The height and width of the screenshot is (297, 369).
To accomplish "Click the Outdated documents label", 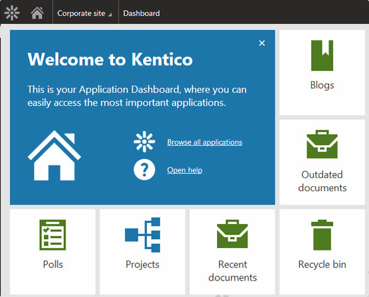I will coord(322,181).
